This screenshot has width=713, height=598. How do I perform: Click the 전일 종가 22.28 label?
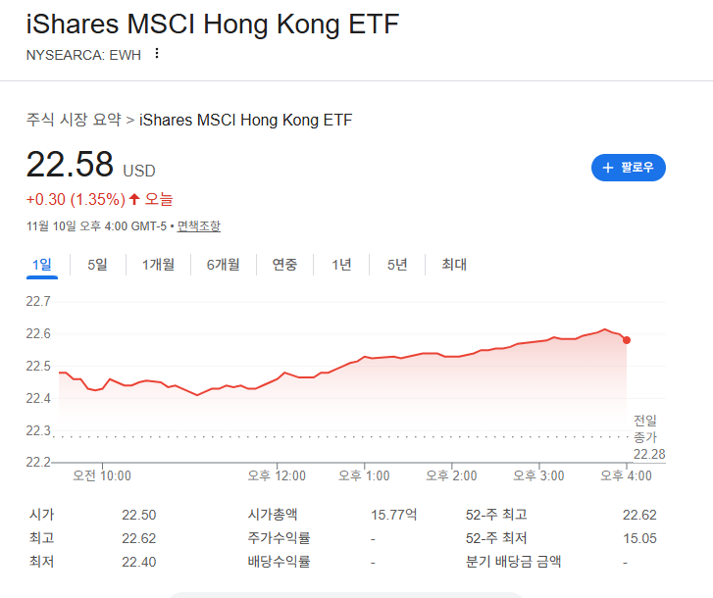(649, 437)
